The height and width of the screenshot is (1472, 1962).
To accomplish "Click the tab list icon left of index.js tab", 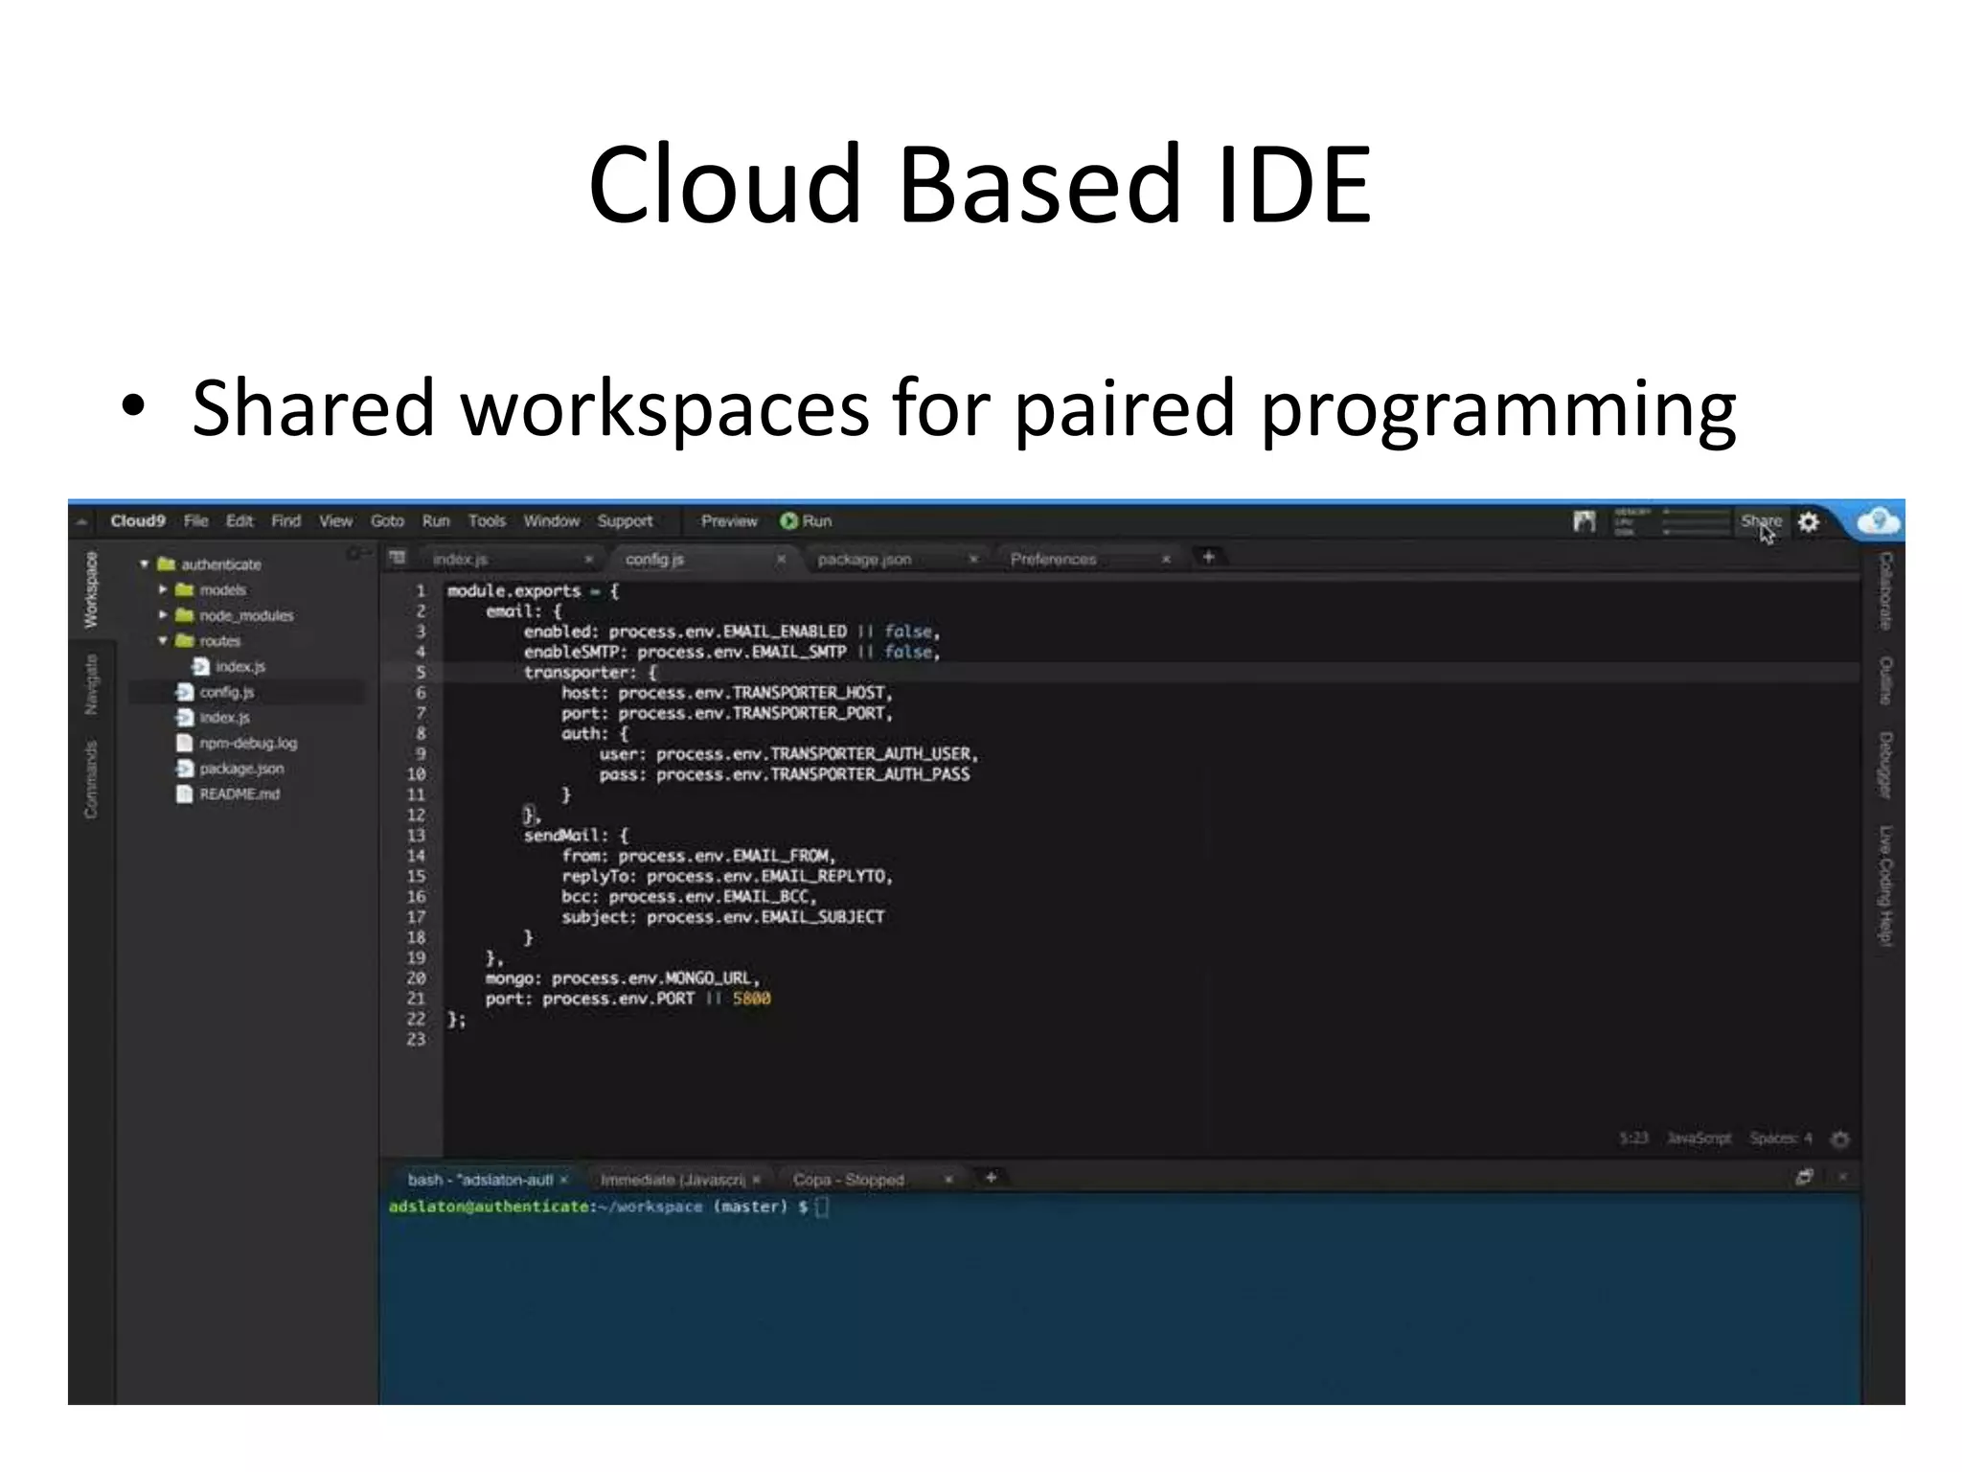I will click(398, 558).
